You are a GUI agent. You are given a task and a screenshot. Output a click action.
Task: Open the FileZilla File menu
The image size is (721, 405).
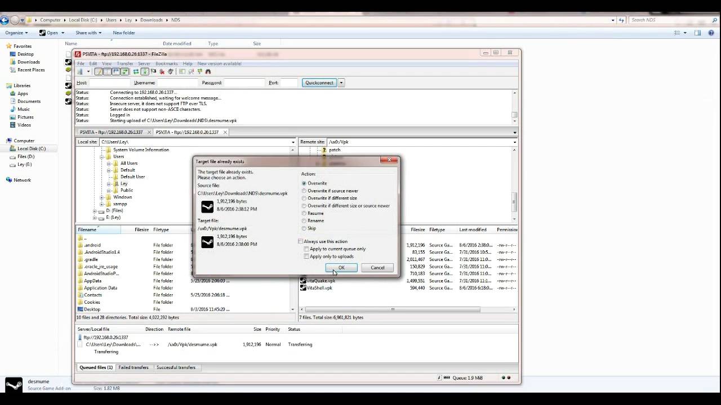[81, 64]
